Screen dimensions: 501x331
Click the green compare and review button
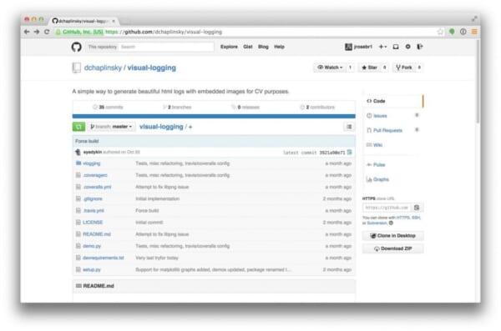click(x=78, y=127)
